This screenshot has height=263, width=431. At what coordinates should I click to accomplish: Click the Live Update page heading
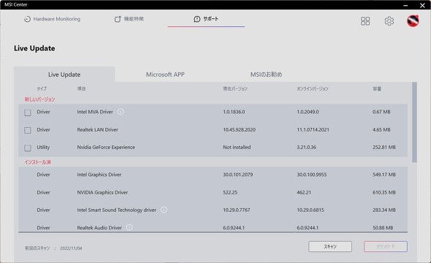pos(34,48)
